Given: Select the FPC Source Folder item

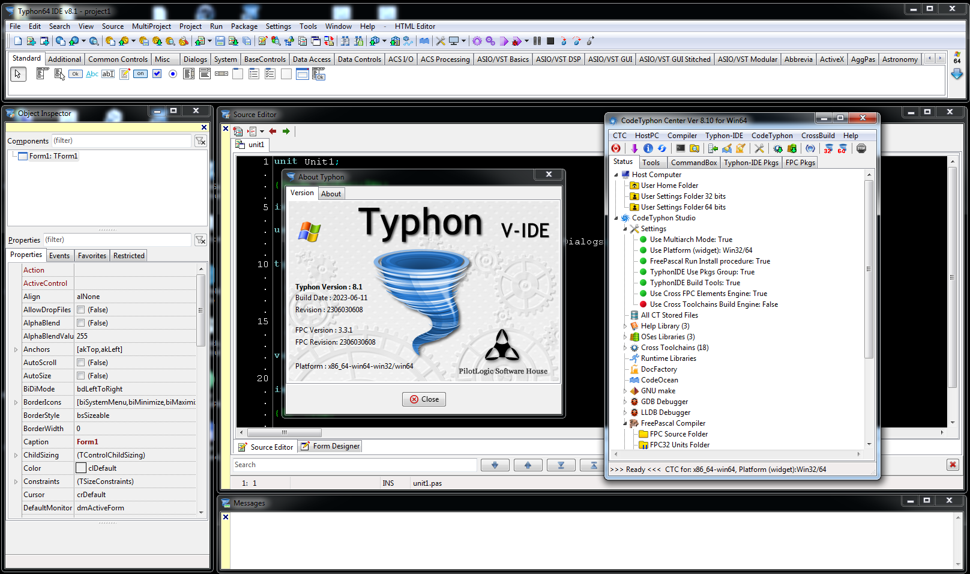Looking at the screenshot, I should [x=678, y=434].
